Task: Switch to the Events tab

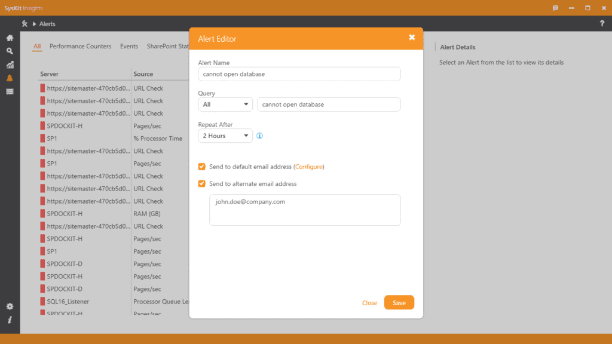Action: click(x=128, y=46)
